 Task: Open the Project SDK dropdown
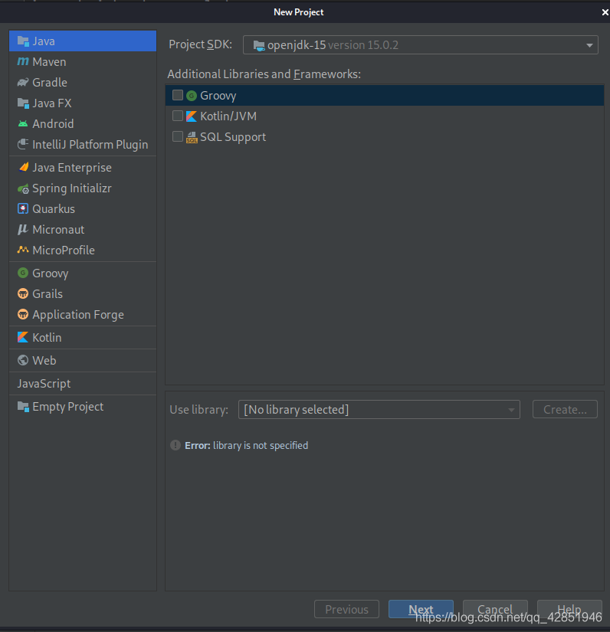coord(420,45)
